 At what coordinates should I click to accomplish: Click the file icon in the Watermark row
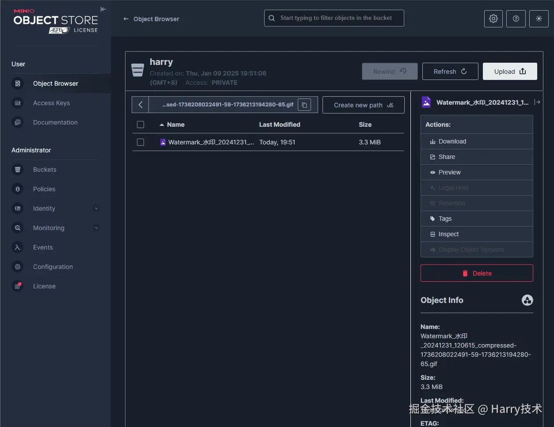pyautogui.click(x=163, y=142)
